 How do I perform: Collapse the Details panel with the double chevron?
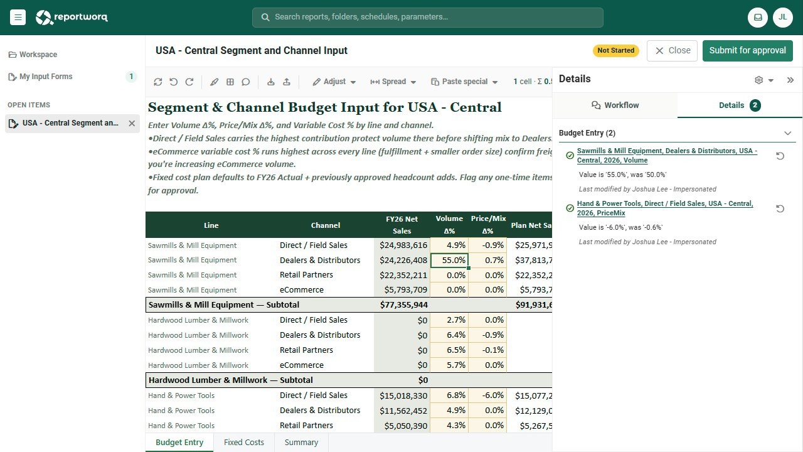tap(790, 80)
